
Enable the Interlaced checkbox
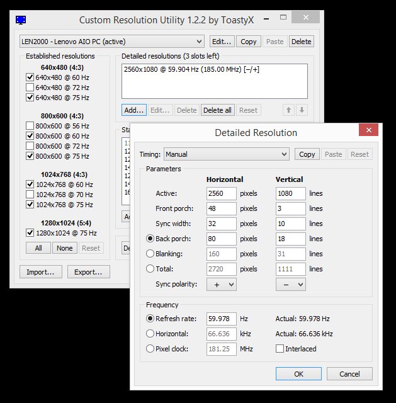(x=280, y=349)
